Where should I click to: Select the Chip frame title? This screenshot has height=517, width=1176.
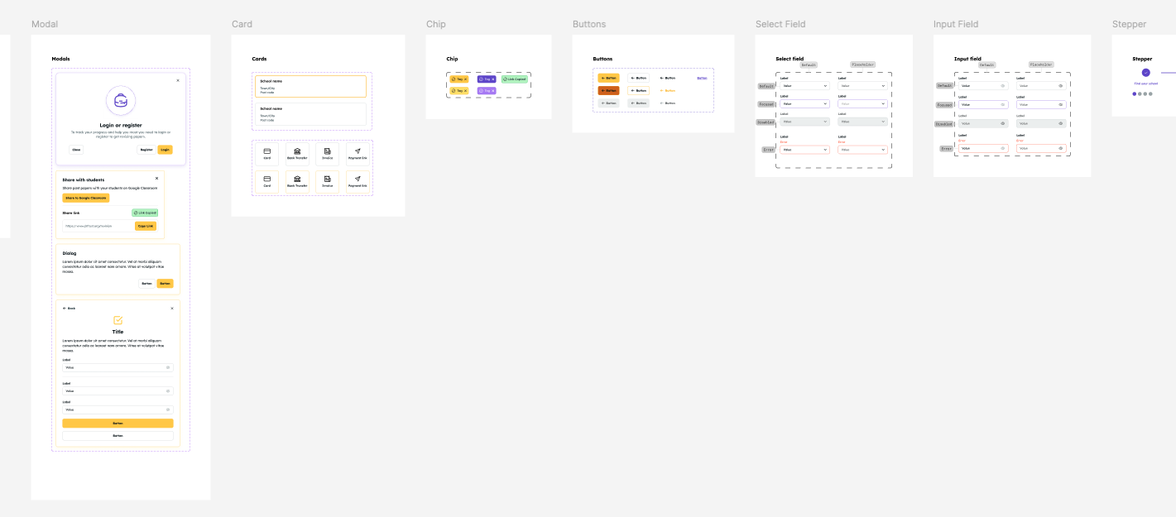[x=436, y=25]
